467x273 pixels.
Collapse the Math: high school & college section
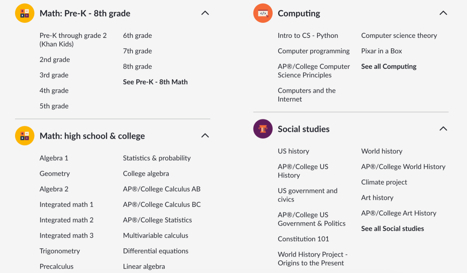click(205, 136)
